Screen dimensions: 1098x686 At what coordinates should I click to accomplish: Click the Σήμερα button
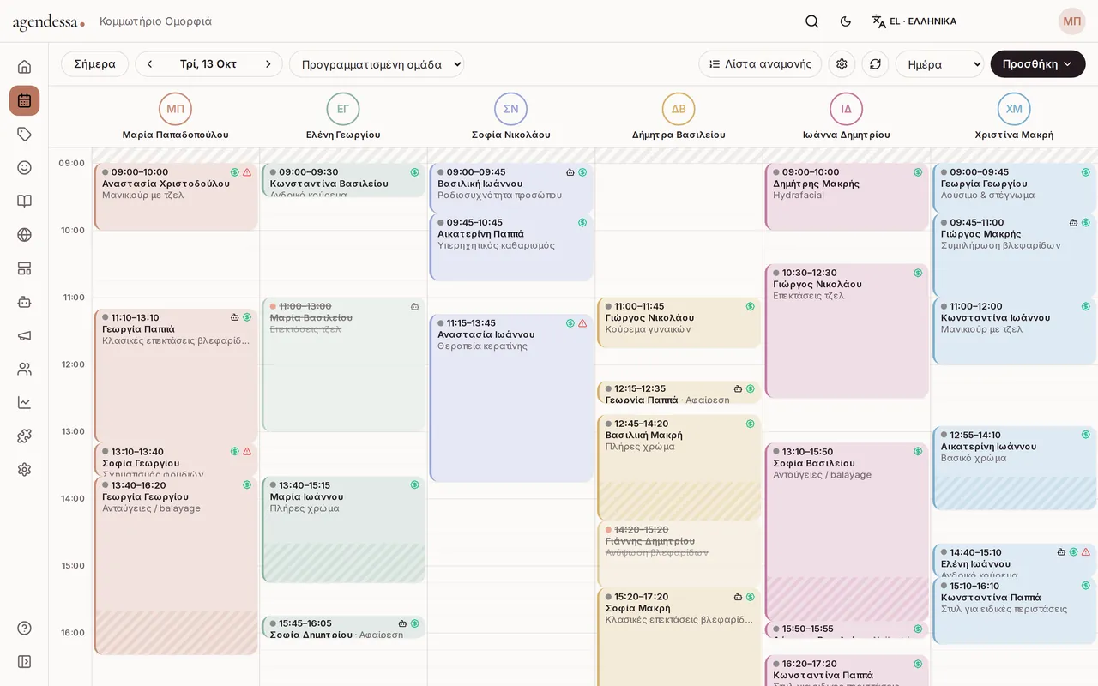(94, 64)
